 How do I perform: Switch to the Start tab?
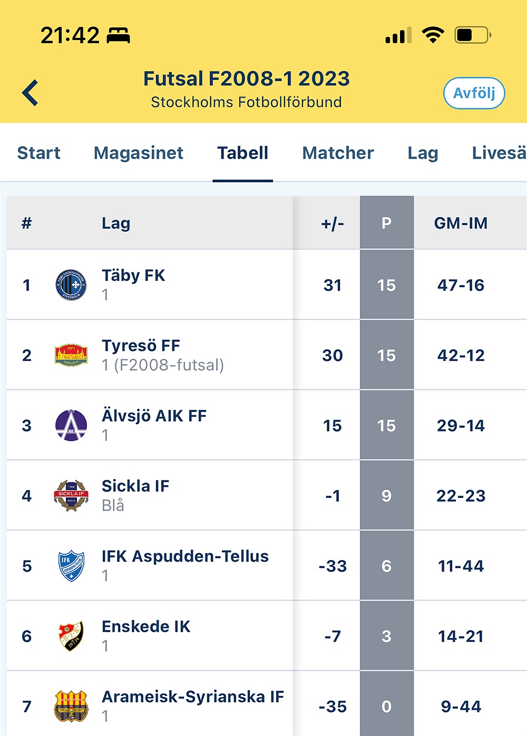tap(38, 153)
